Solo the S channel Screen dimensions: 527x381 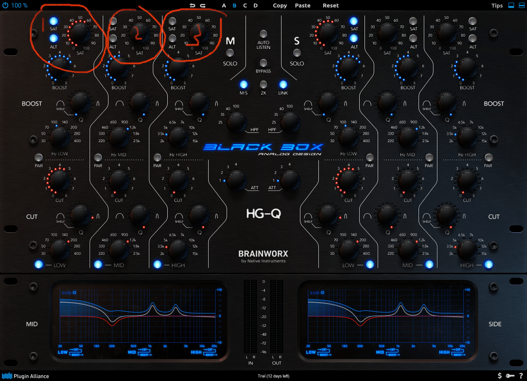point(297,53)
